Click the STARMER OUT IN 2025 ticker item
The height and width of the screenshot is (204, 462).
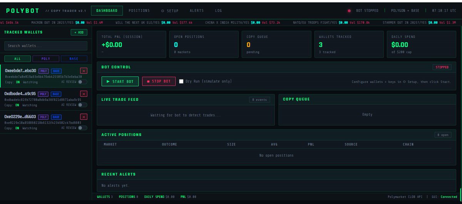(x=420, y=23)
